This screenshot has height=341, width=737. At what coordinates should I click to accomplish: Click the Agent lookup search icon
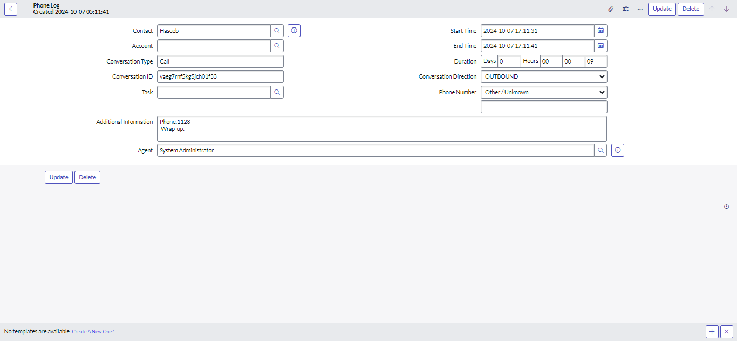point(600,150)
